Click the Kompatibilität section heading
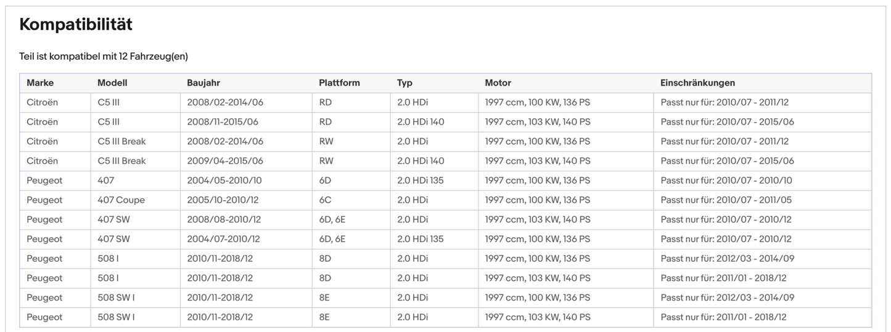The height and width of the screenshot is (332, 891). click(76, 25)
